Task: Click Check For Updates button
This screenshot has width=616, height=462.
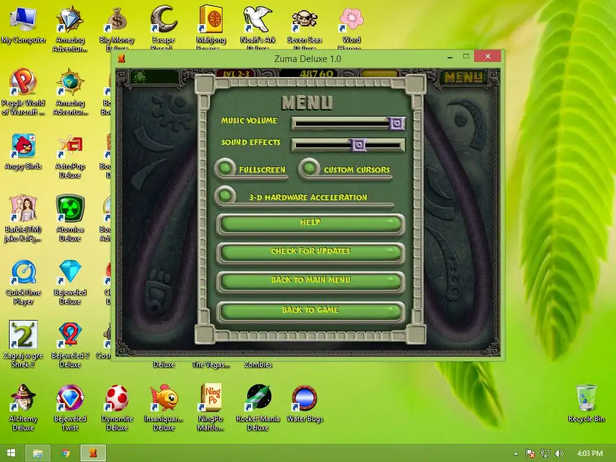Action: click(310, 253)
